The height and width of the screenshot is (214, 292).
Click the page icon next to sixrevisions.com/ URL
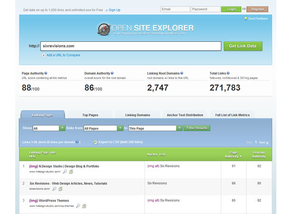(x=60, y=189)
